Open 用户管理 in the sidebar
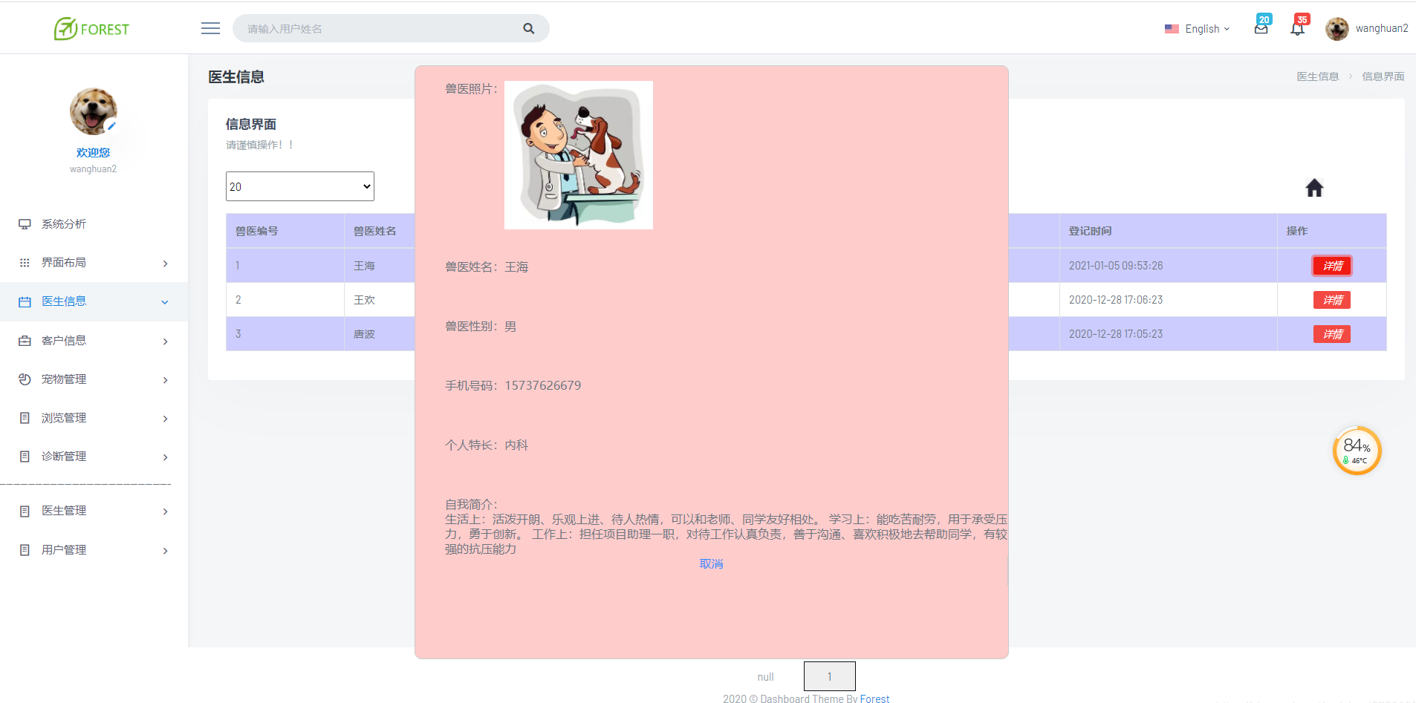Viewport: 1416px width, 703px height. pos(65,549)
